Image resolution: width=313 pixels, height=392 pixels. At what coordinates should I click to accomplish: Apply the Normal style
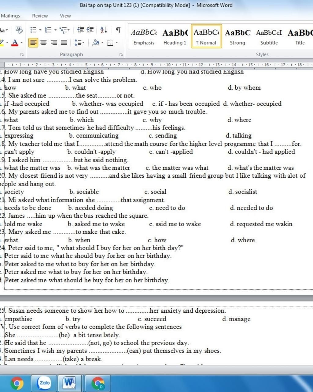point(206,36)
